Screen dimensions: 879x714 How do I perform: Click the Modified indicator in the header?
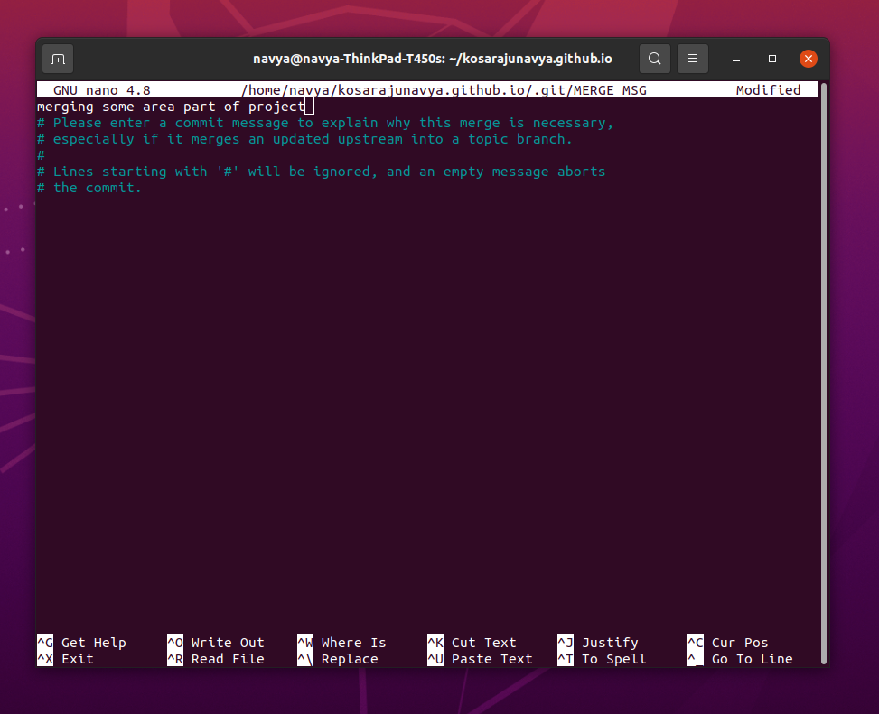(768, 89)
